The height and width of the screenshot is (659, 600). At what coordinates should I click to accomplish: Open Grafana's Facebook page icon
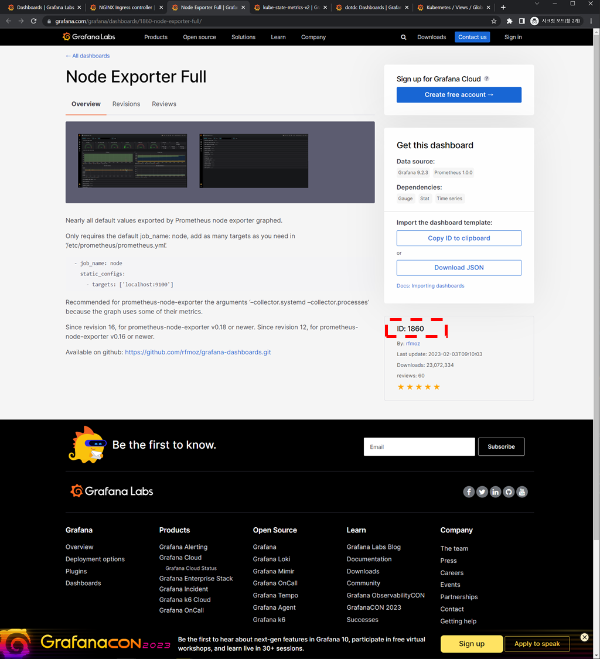point(469,492)
